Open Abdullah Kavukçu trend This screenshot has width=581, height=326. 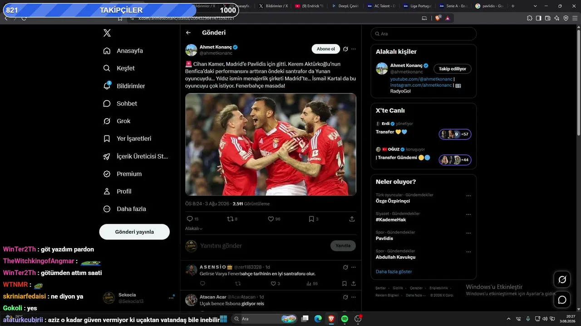click(395, 257)
